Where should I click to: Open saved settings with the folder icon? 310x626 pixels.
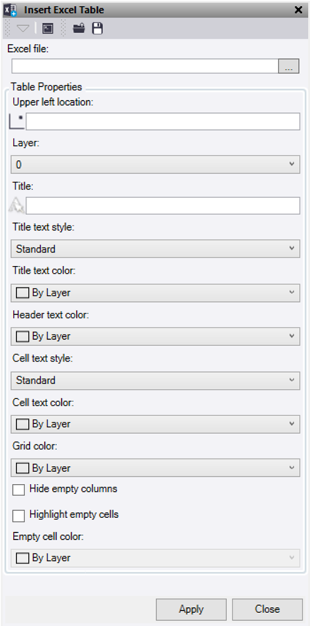pyautogui.click(x=79, y=29)
